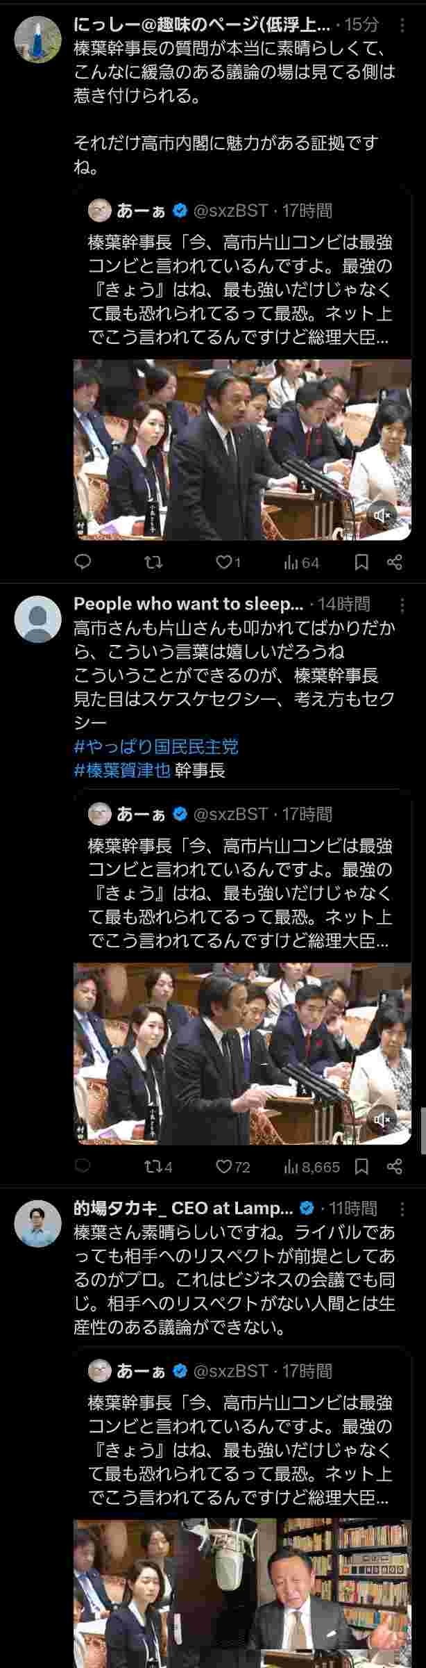Open hashtag #やっぱり国民民主党
The height and width of the screenshot is (1668, 426).
pos(156,746)
